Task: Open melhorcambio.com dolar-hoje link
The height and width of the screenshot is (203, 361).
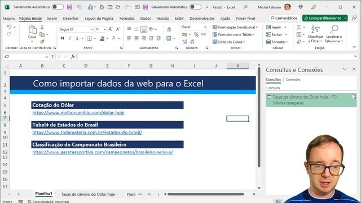Action: tap(78, 113)
